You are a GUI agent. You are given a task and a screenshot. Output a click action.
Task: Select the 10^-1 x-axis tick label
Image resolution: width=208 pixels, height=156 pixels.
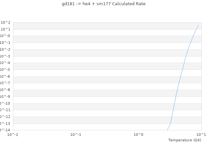(76, 135)
